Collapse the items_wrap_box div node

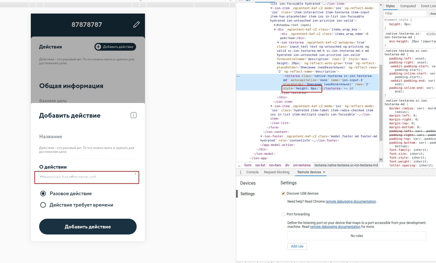275,29
